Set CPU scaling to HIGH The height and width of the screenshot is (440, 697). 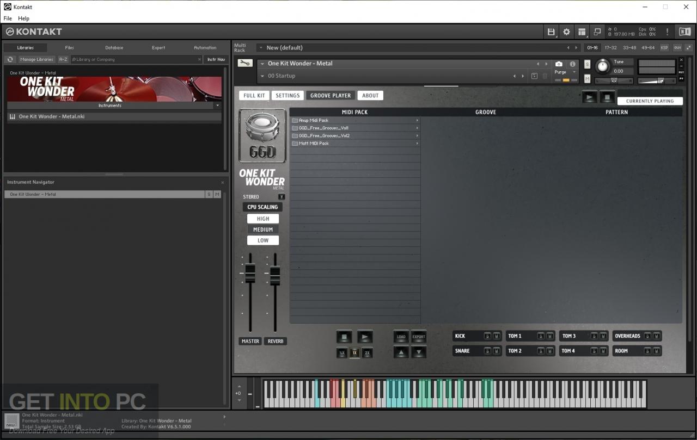point(263,219)
